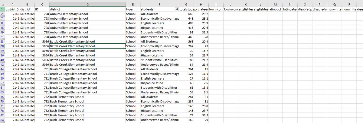Select total students value 162
This screenshot has width=363, height=123.
coord(186,120)
